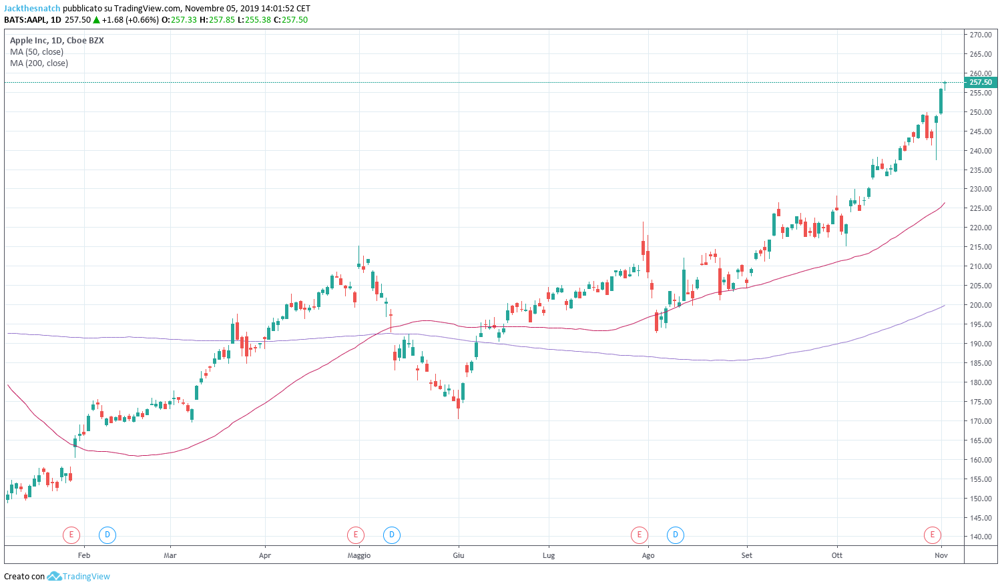Click the 'Ott' label on time axis

click(x=837, y=555)
